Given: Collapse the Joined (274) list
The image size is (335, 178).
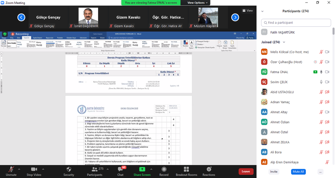Looking at the screenshot, I should point(284,42).
